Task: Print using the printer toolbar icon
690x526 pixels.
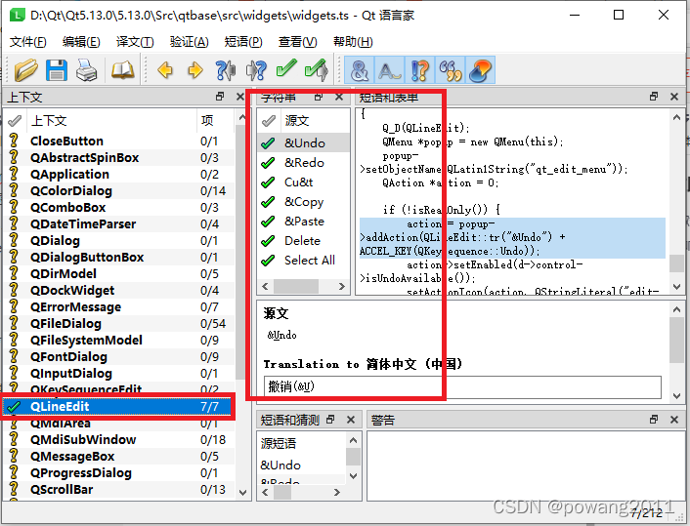Action: click(86, 70)
